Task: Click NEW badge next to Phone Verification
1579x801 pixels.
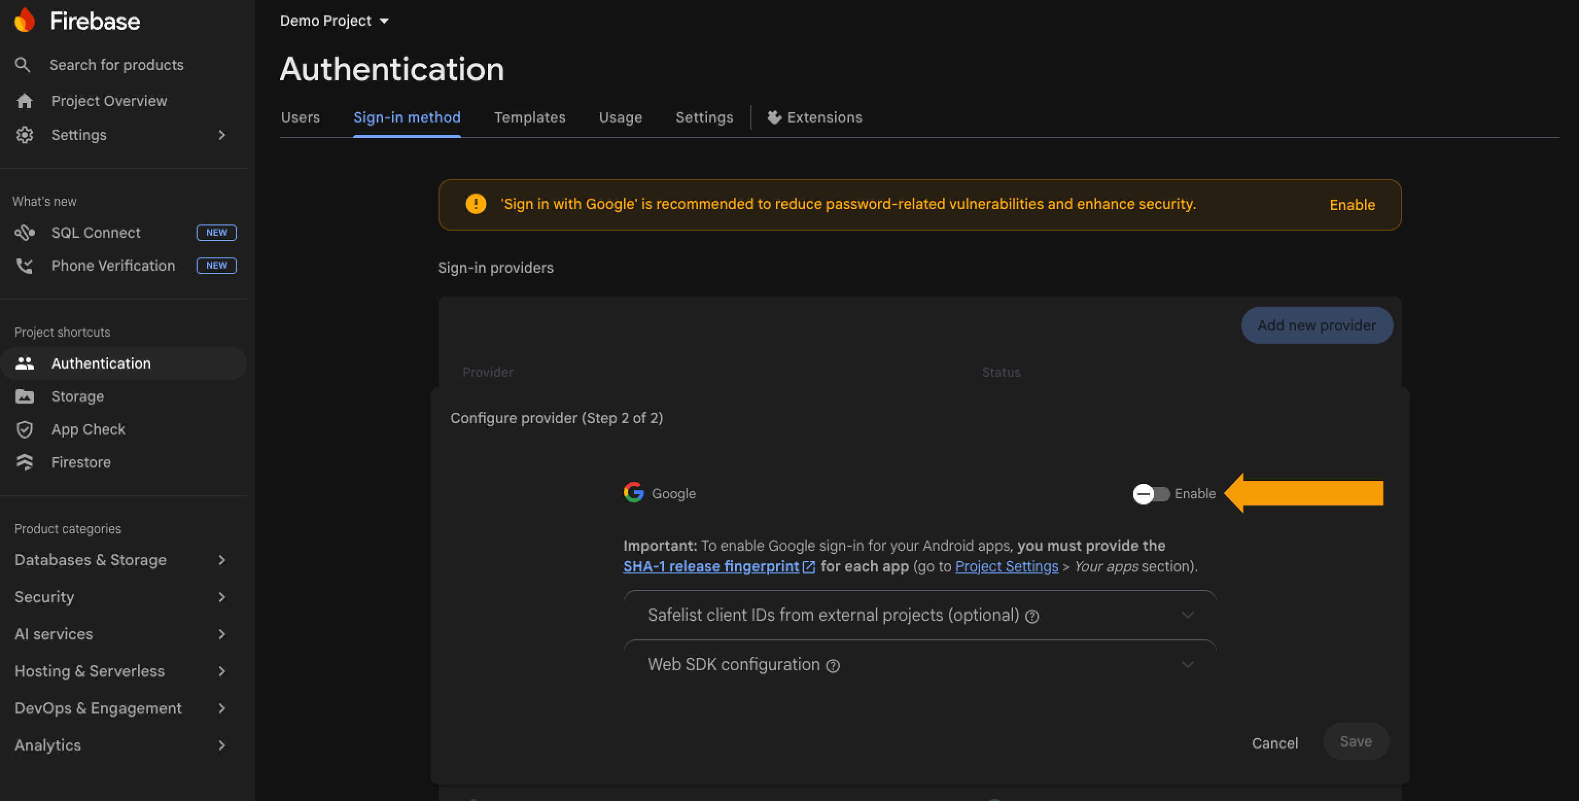Action: [x=216, y=266]
